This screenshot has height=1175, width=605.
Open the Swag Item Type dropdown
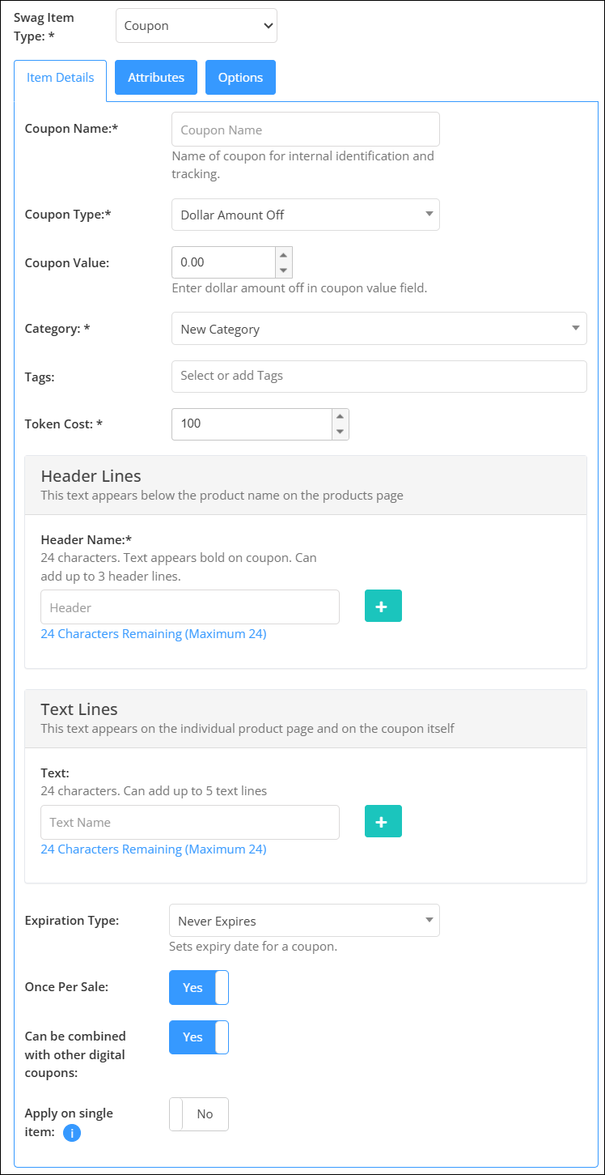(197, 26)
